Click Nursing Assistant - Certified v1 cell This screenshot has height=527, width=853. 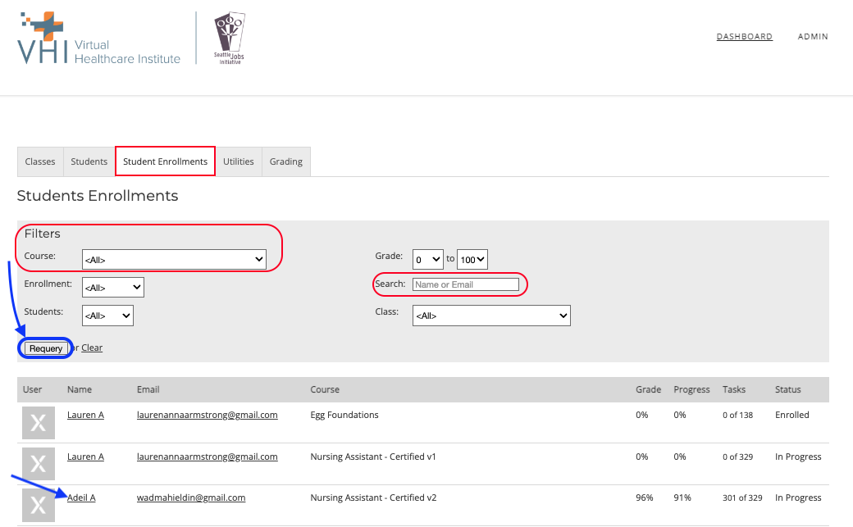tap(373, 457)
